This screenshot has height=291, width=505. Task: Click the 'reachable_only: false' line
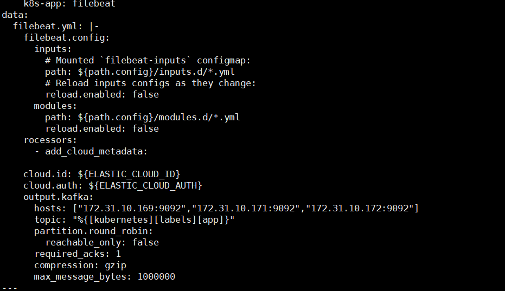click(x=102, y=242)
